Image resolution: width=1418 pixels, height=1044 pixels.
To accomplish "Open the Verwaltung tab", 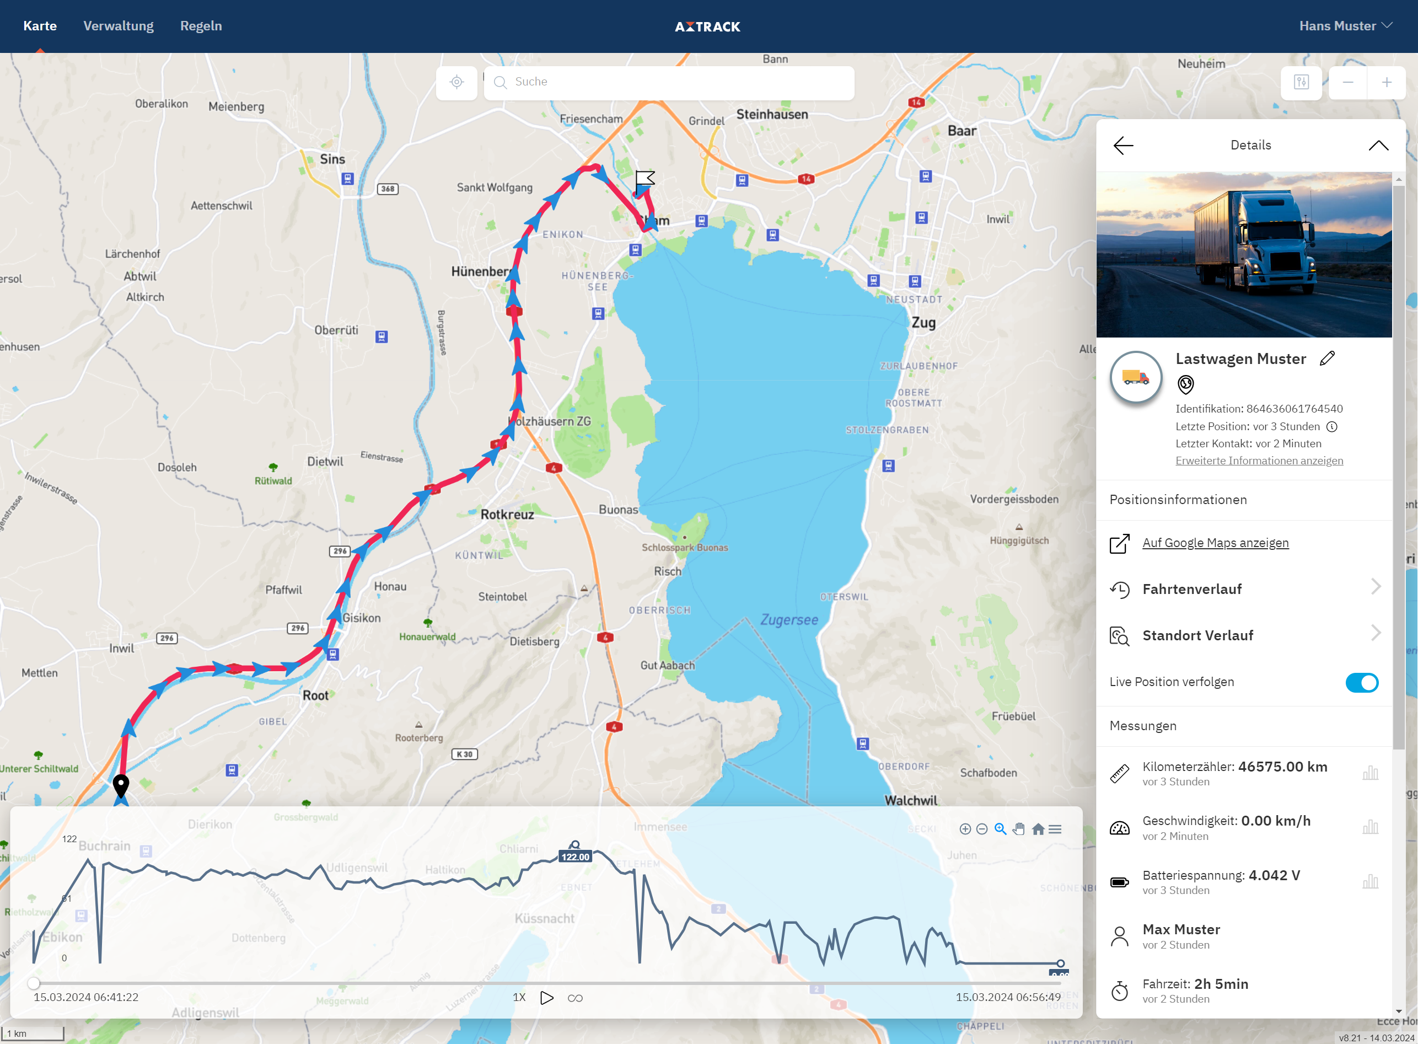I will click(119, 26).
